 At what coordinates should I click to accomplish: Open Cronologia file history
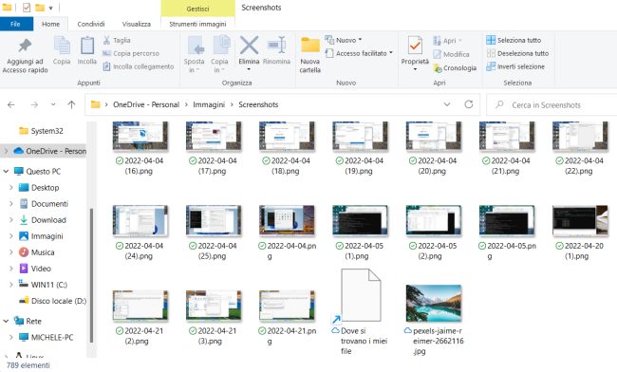coord(455,68)
